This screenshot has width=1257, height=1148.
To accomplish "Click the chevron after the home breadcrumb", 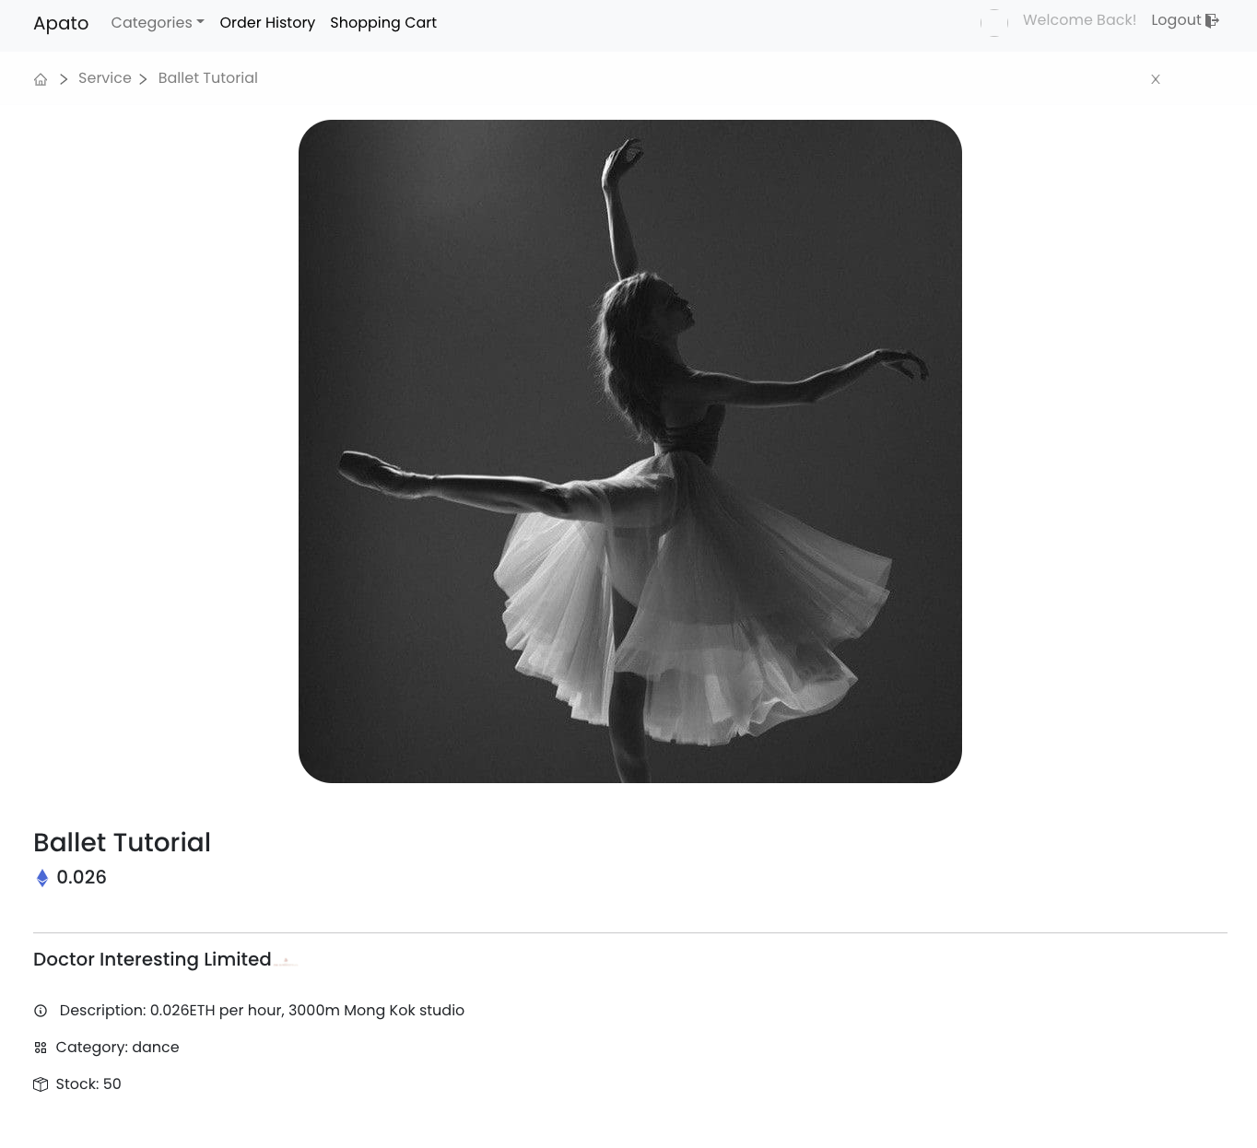I will point(64,79).
